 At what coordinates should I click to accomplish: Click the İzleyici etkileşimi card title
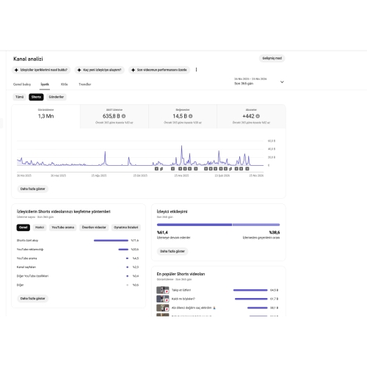172,211
